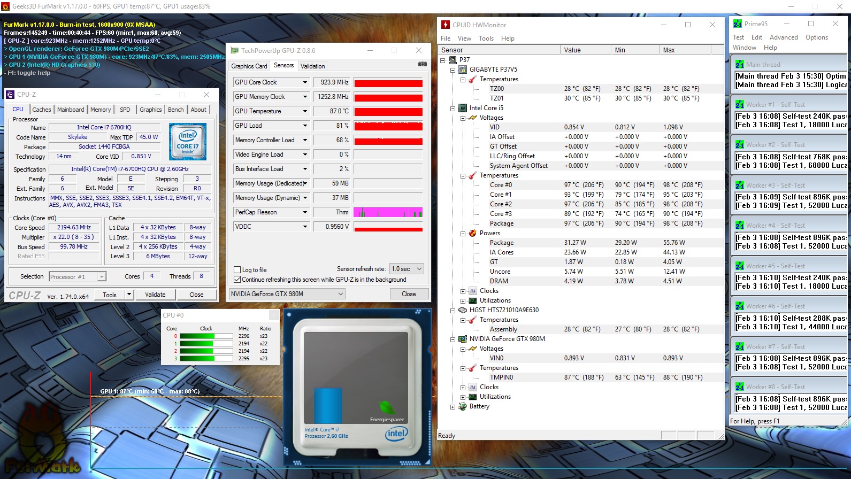
Task: Expand the Battery node in HWMonitor
Action: [x=453, y=407]
